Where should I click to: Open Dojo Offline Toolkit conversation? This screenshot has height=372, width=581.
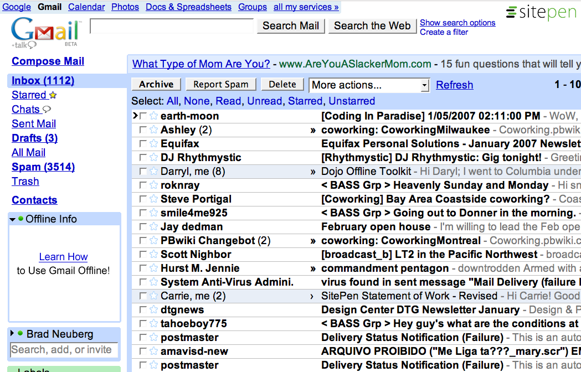[x=366, y=171]
